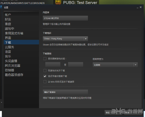Select 家用流式传输 in the sidebar
Image resolution: width=145 pixels, height=117 pixels.
click(x=21, y=33)
